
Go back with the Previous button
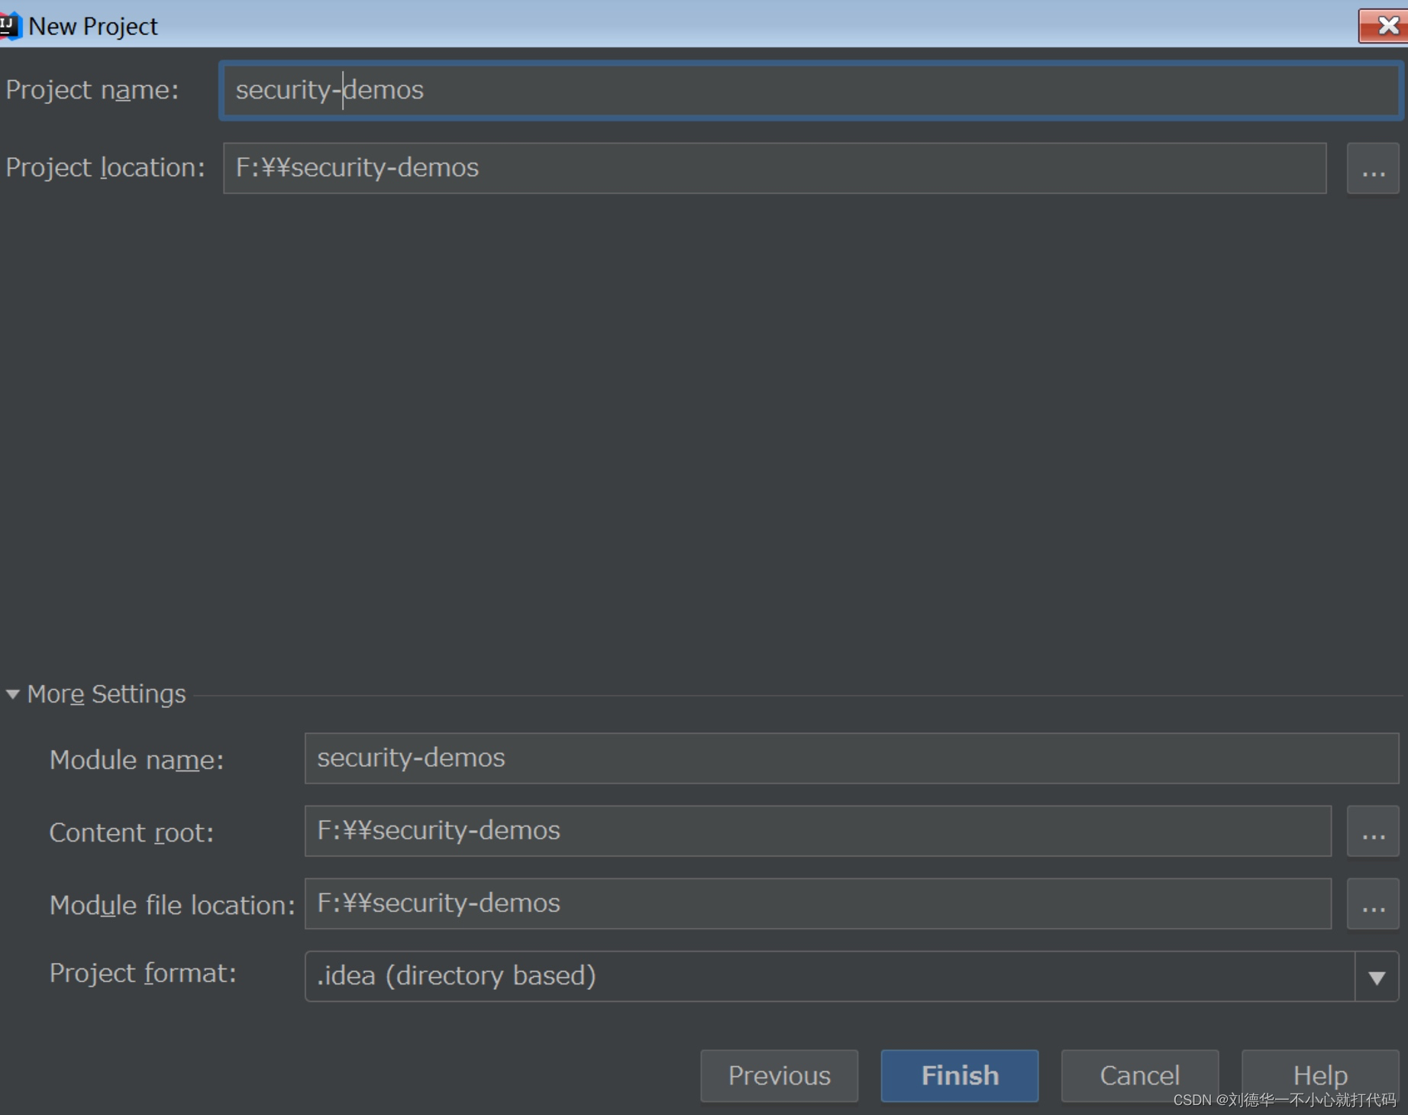(779, 1075)
